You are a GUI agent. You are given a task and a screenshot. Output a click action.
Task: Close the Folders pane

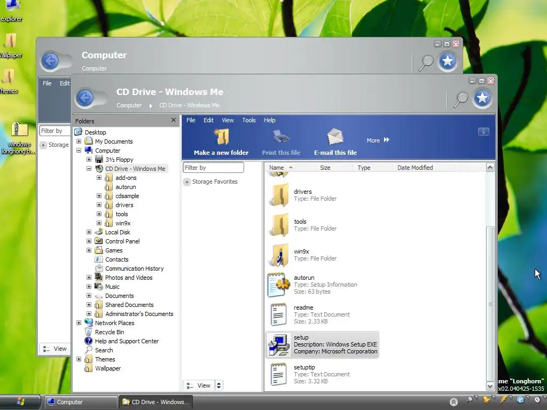174,120
